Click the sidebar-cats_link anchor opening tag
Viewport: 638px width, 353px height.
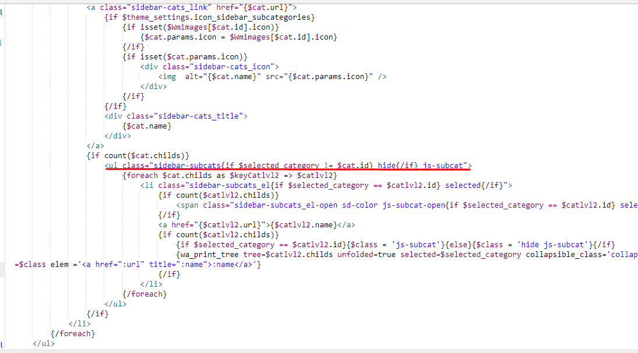click(192, 7)
